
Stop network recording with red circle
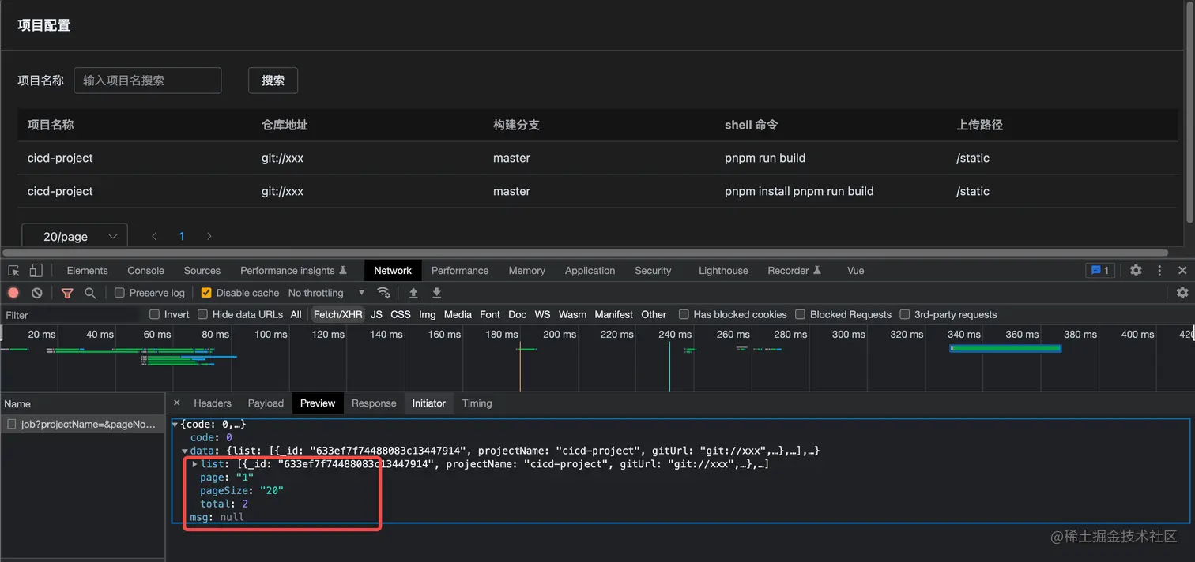pos(13,293)
